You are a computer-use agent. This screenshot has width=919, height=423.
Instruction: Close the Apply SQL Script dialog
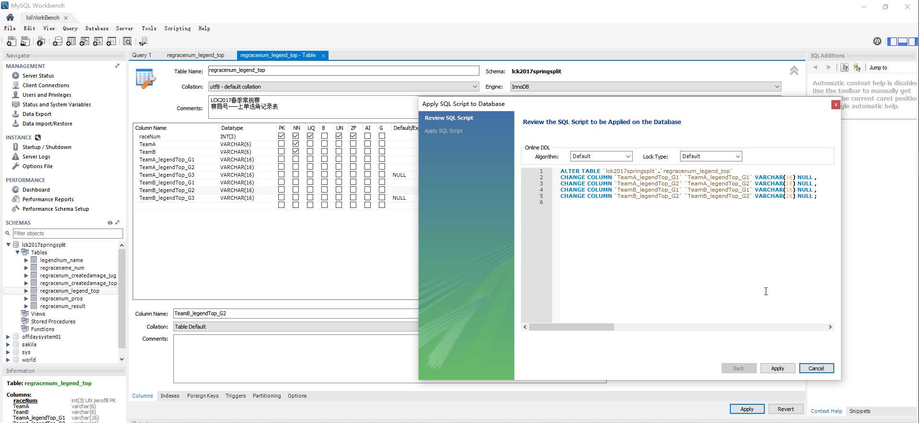coord(836,104)
